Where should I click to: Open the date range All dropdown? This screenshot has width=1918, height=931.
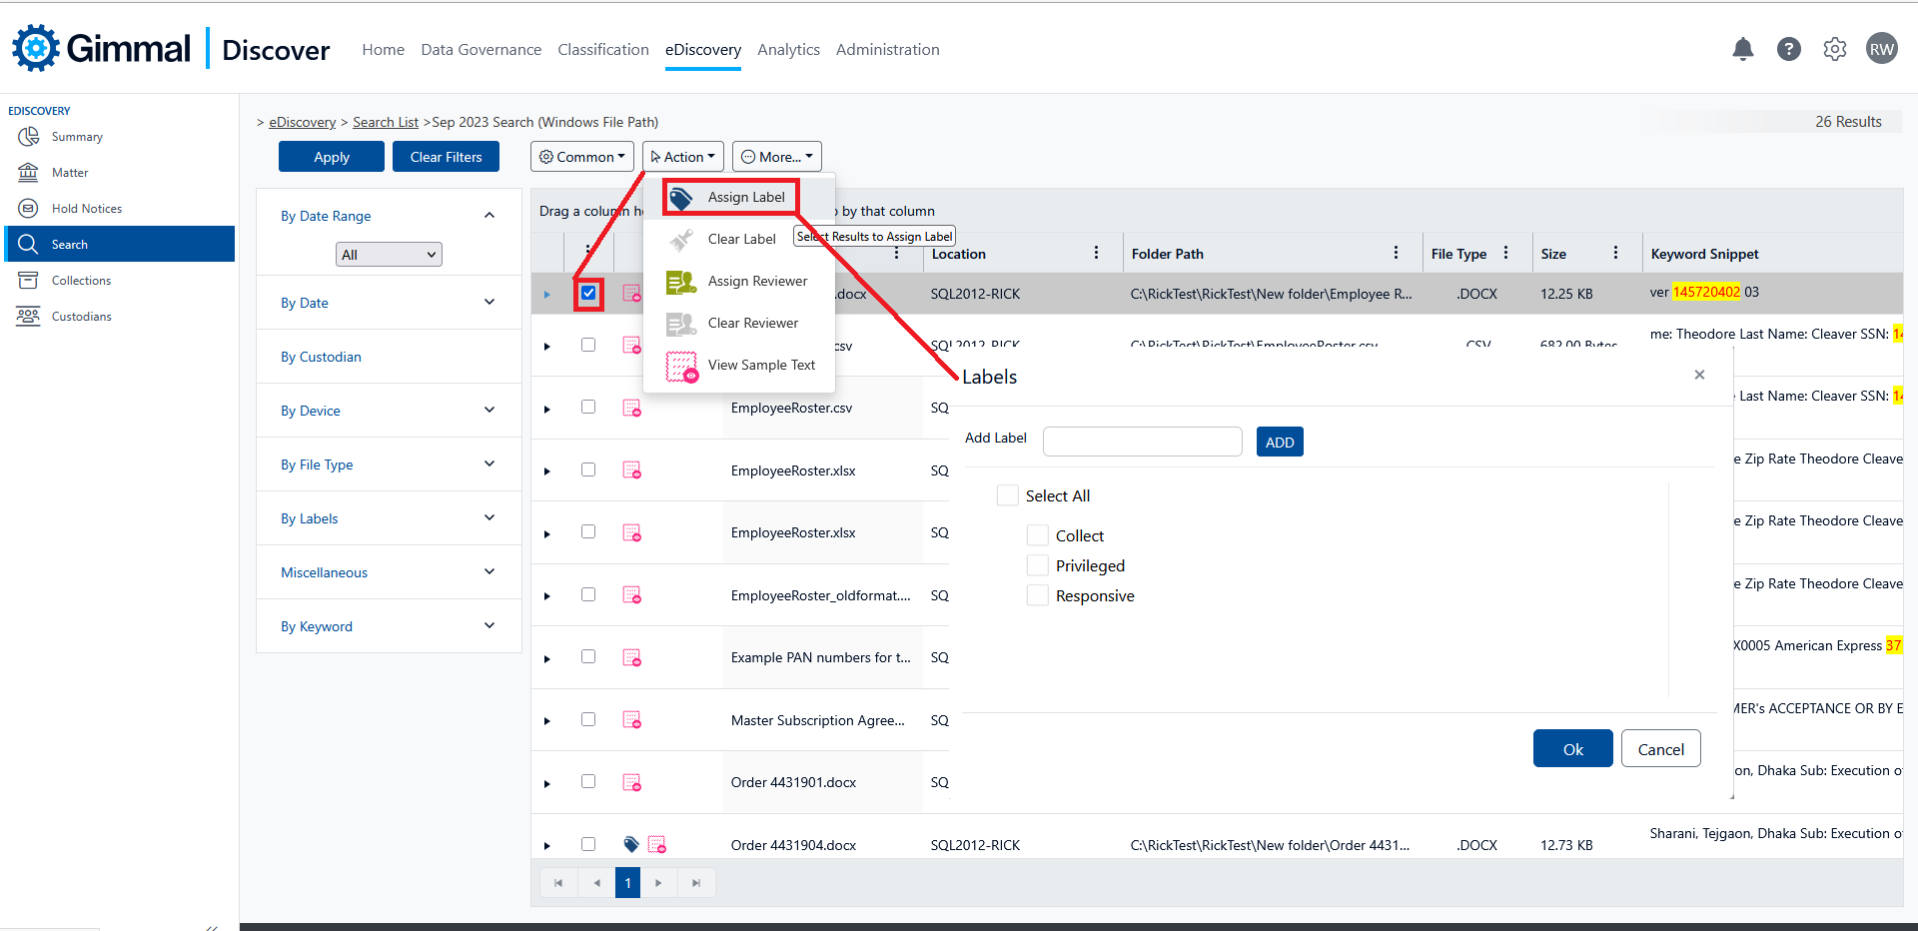click(389, 255)
